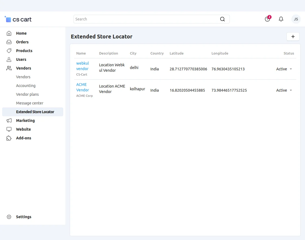Click the Settings gear icon
The height and width of the screenshot is (240, 305).
[9, 217]
